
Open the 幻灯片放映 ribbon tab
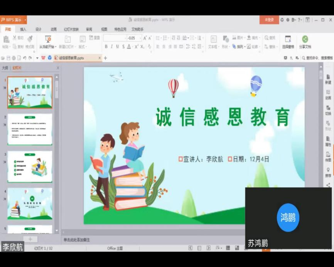(x=71, y=29)
